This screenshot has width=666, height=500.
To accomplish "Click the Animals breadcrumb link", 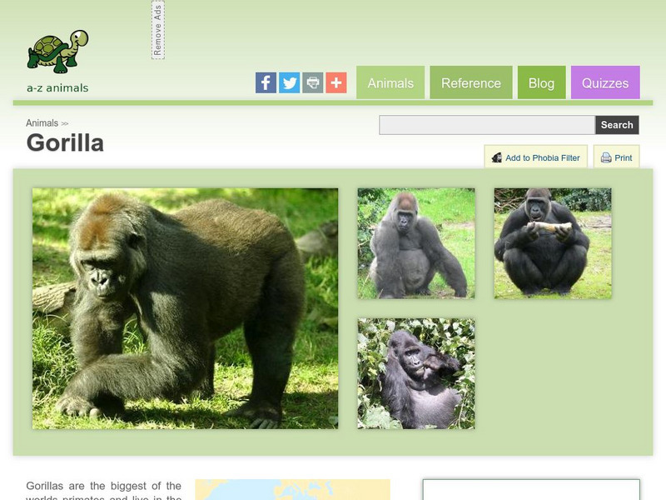I will [42, 123].
